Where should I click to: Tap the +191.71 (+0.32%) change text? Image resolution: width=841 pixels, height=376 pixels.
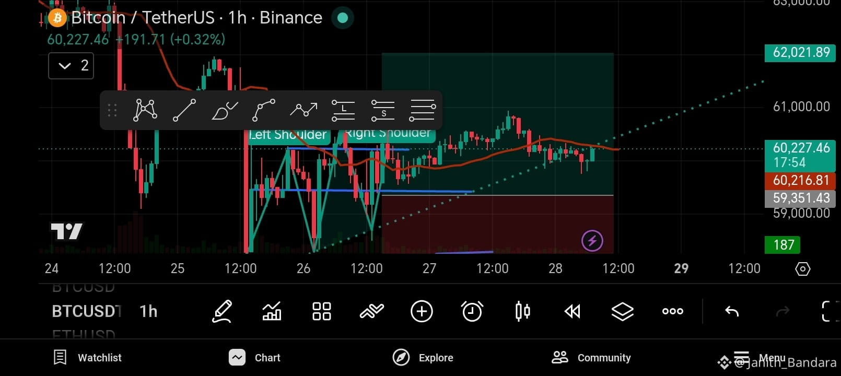click(170, 40)
